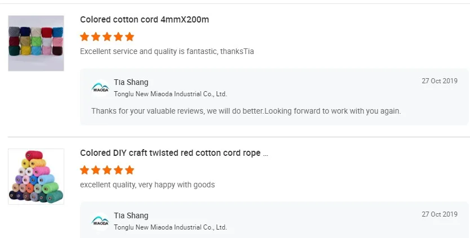Select 'Tia Shang' name in the second reply
The height and width of the screenshot is (238, 470).
[x=131, y=216]
